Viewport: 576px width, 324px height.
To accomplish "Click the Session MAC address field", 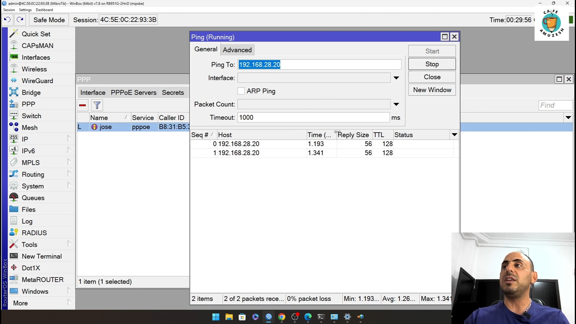I will pos(128,20).
